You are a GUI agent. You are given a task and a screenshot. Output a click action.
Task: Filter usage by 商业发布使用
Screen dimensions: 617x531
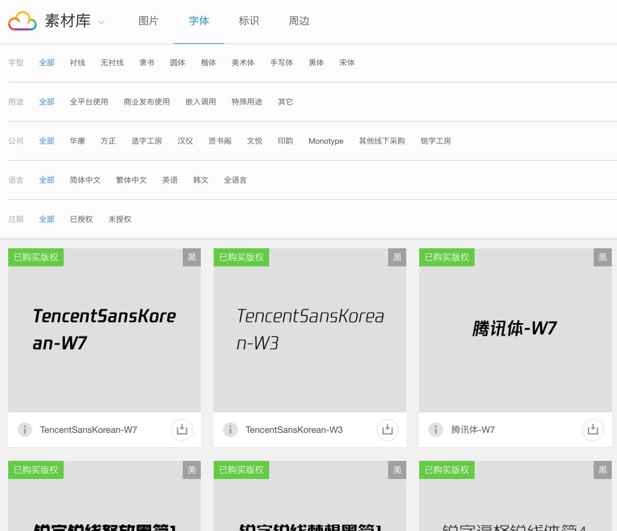(x=147, y=102)
